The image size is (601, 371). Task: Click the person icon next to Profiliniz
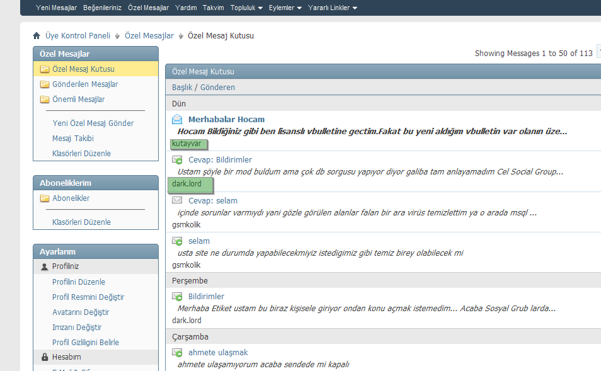tap(44, 267)
